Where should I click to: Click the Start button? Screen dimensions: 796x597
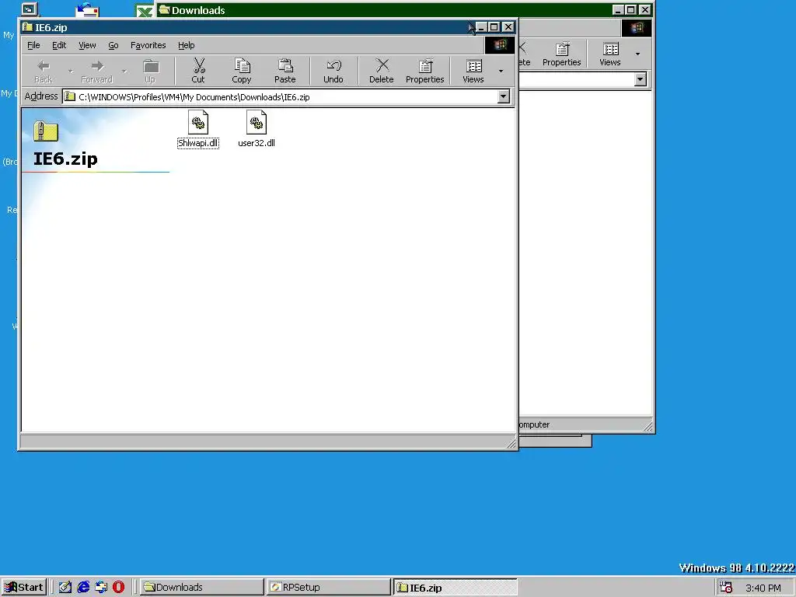pyautogui.click(x=24, y=588)
